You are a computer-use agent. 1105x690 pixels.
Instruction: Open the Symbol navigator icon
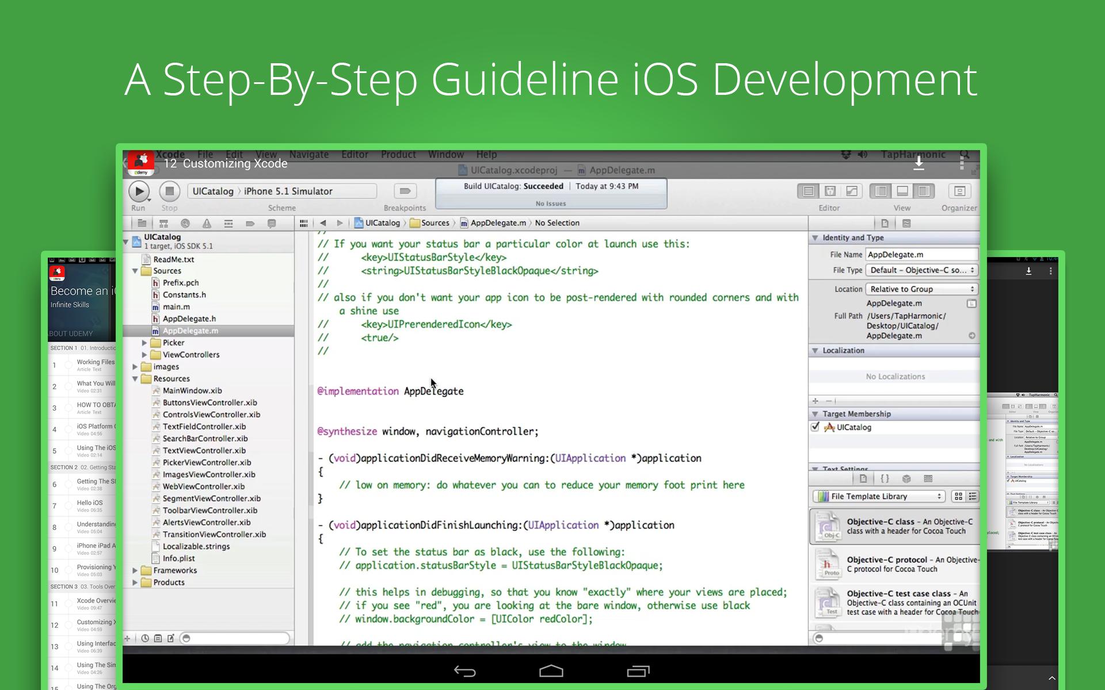point(163,223)
